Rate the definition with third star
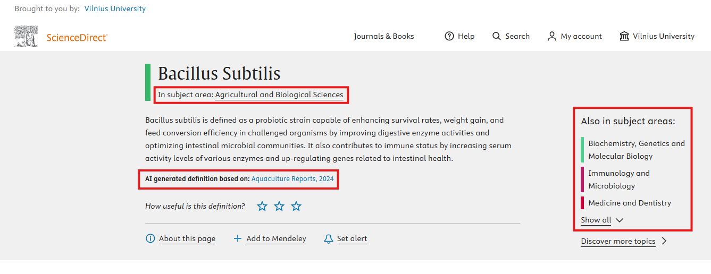 coord(296,206)
